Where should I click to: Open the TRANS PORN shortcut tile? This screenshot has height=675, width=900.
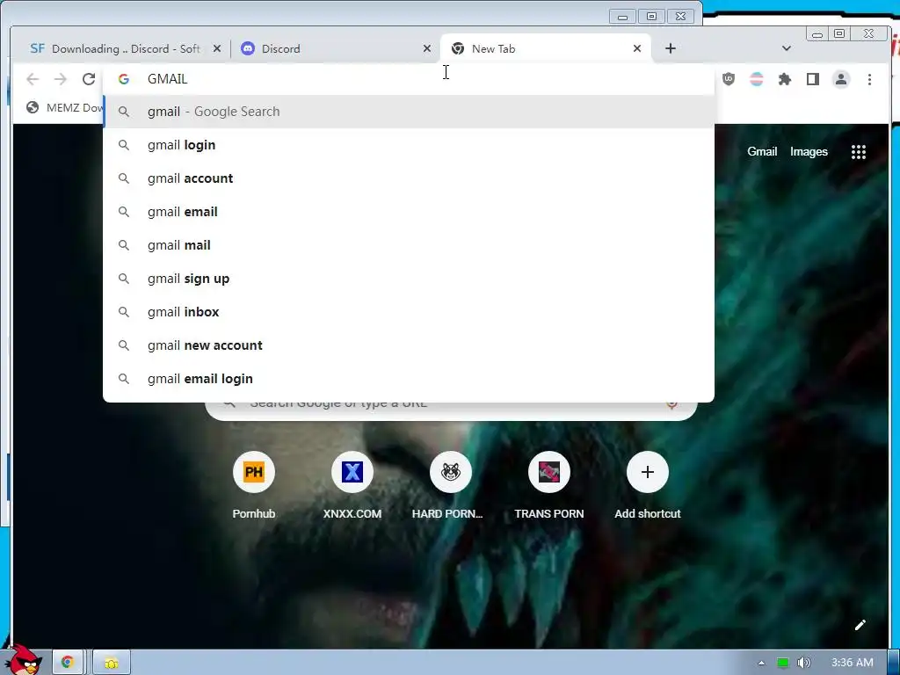(x=549, y=486)
